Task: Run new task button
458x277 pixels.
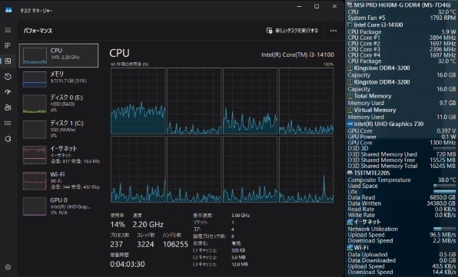Action: pos(292,31)
